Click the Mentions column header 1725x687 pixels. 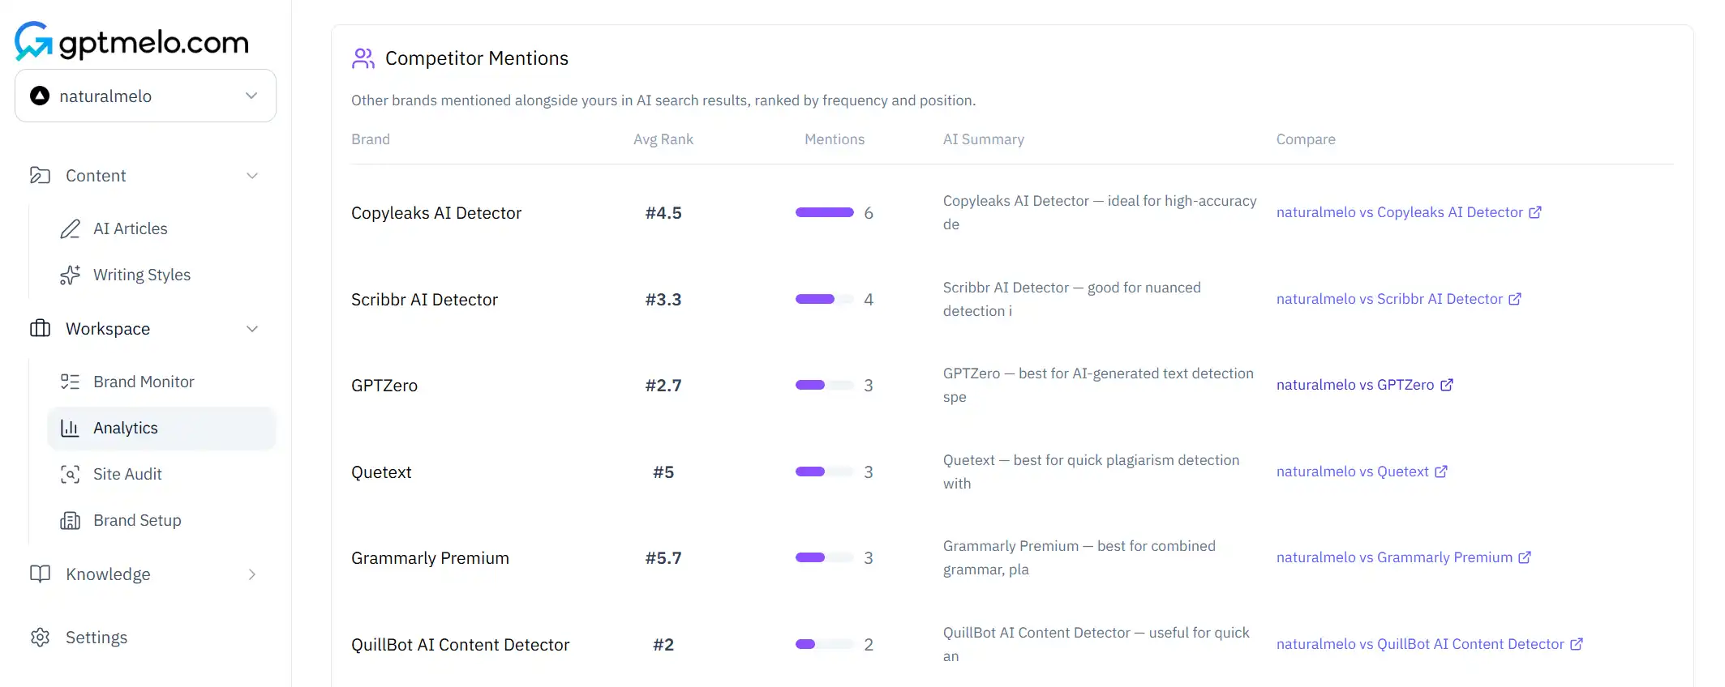click(x=835, y=139)
